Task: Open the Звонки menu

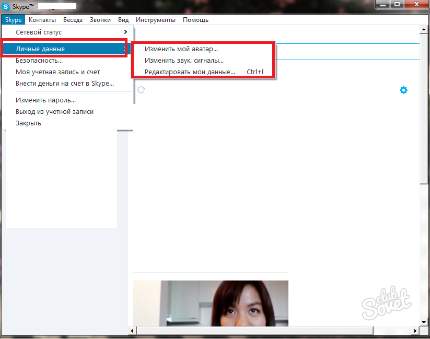Action: point(100,20)
